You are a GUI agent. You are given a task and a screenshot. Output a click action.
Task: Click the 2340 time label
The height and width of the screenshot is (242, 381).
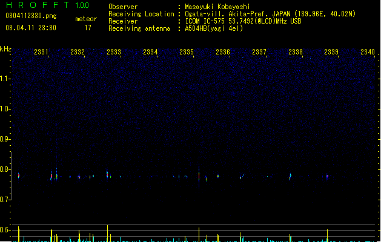click(x=368, y=51)
